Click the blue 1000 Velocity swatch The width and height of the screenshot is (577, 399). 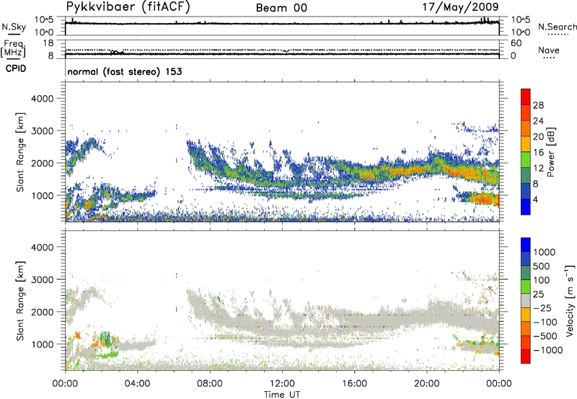(x=526, y=245)
